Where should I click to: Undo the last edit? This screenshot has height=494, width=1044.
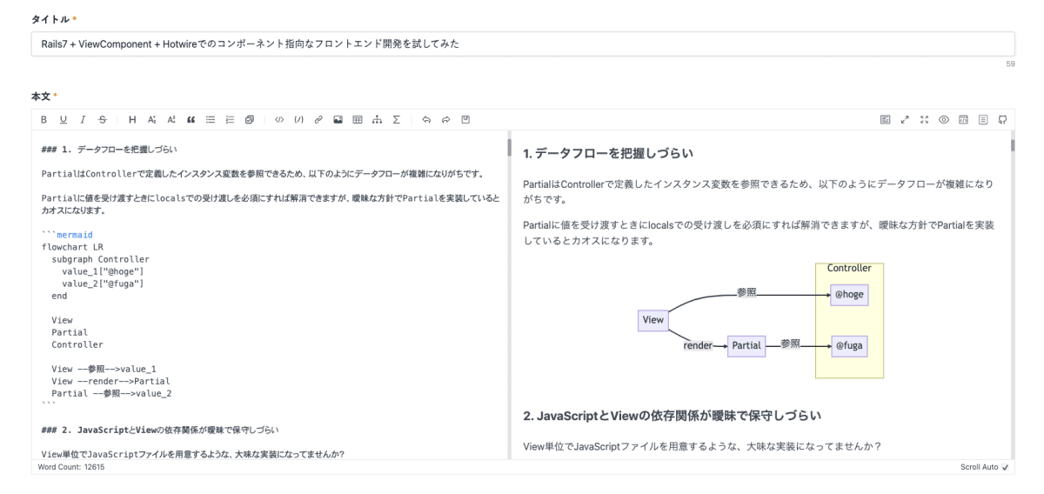[427, 118]
